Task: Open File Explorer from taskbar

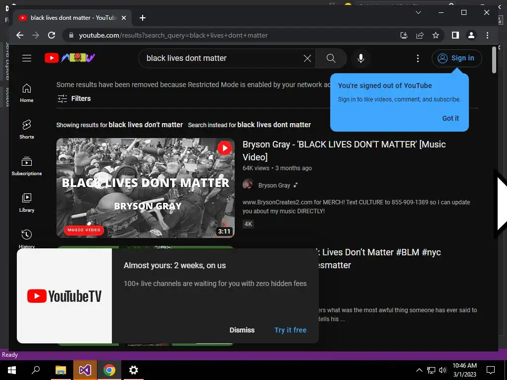Action: [x=60, y=370]
